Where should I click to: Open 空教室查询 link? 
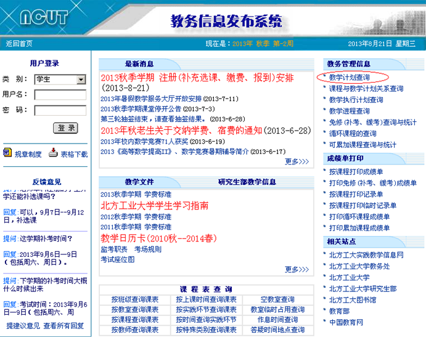pyautogui.click(x=277, y=299)
